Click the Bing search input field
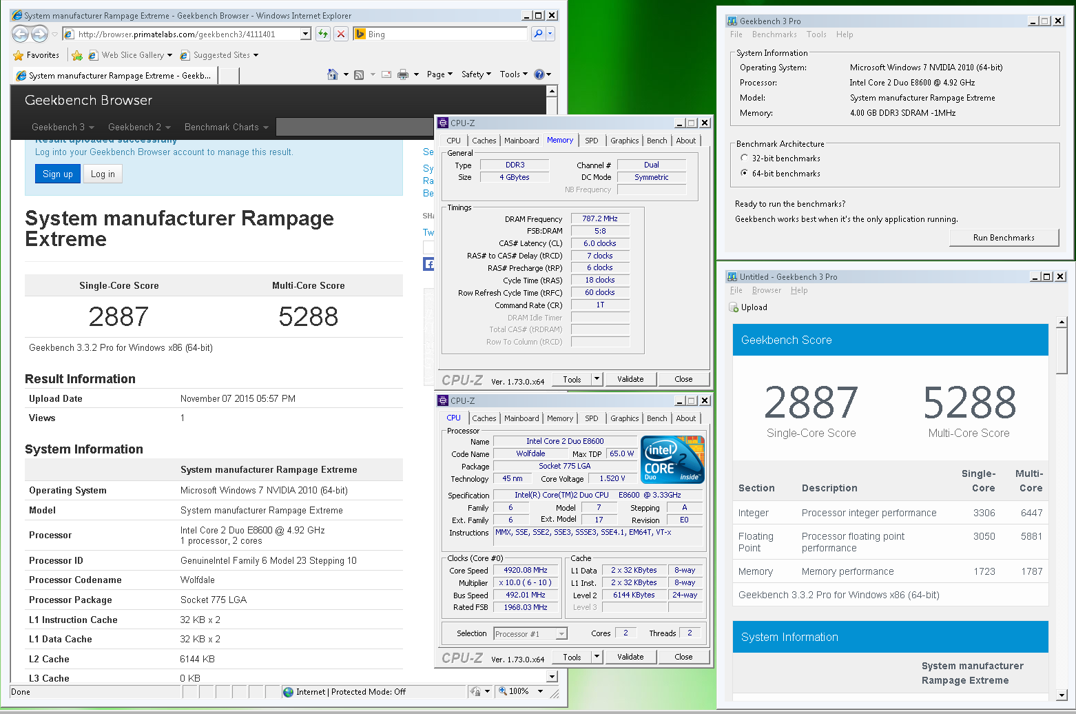 (441, 34)
